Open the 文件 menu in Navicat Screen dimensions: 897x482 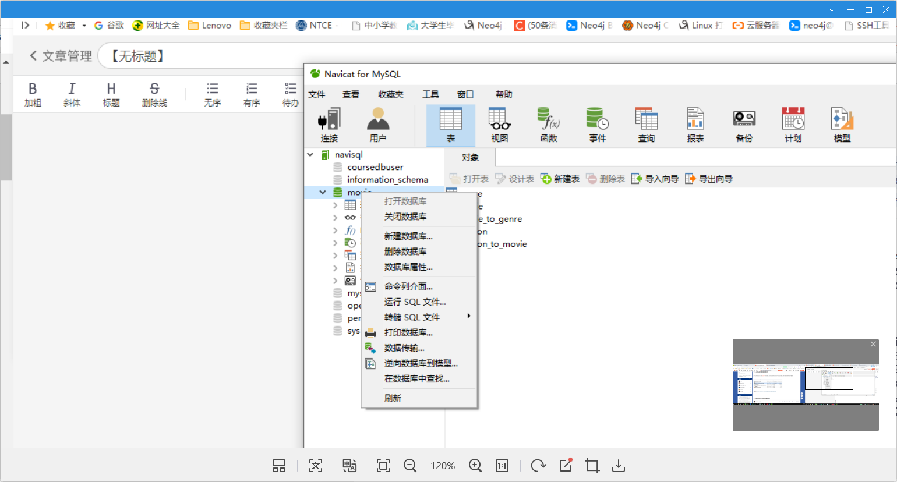[x=317, y=94]
